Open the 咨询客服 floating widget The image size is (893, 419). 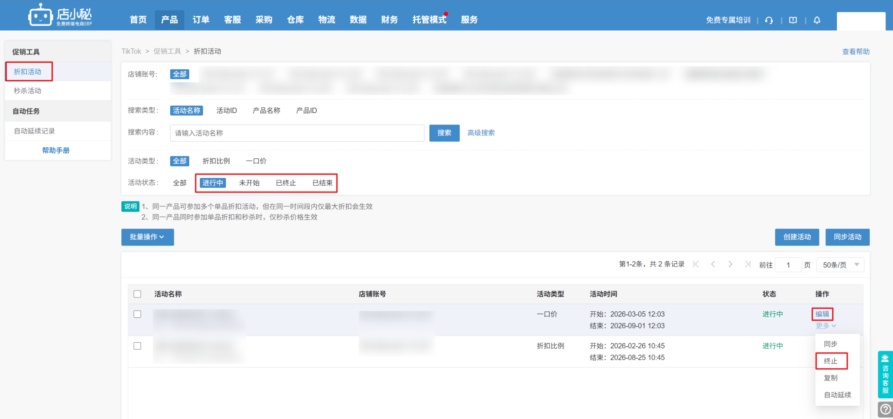(885, 374)
